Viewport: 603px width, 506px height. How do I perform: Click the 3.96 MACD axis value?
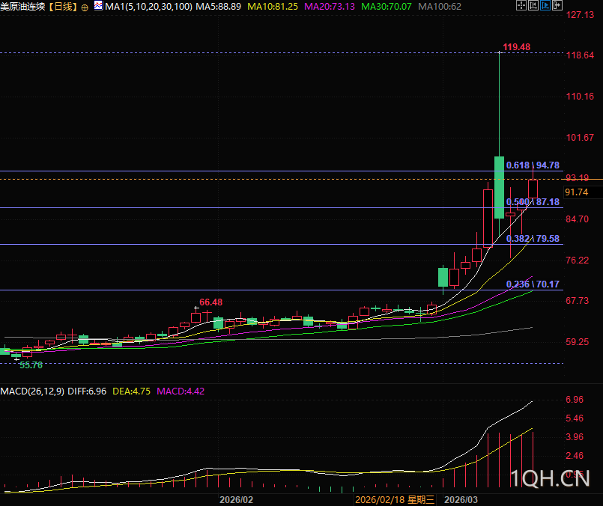coord(575,437)
